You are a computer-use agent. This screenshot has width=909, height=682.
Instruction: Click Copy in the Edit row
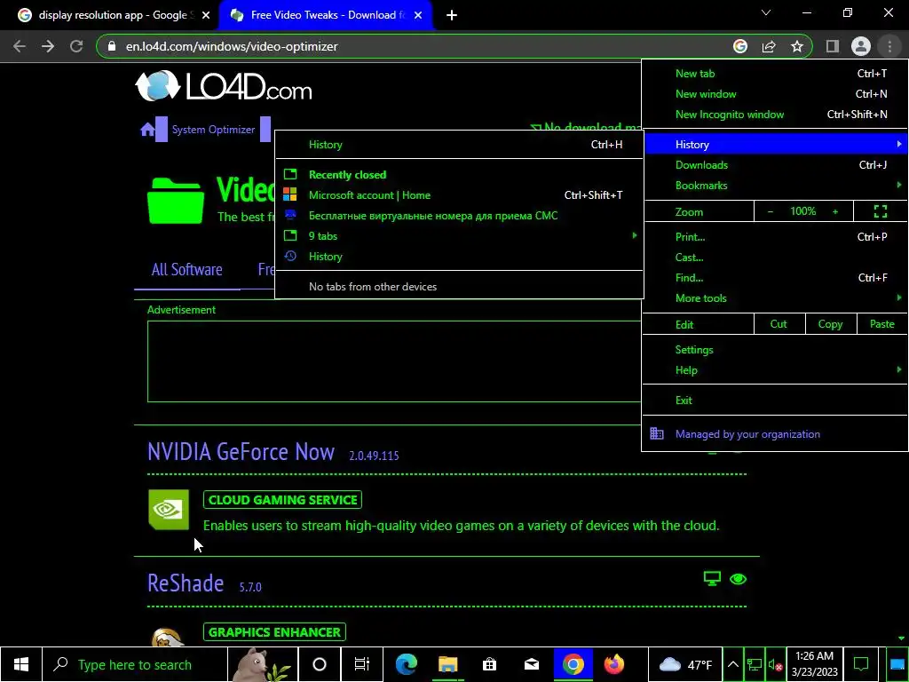[x=830, y=324]
